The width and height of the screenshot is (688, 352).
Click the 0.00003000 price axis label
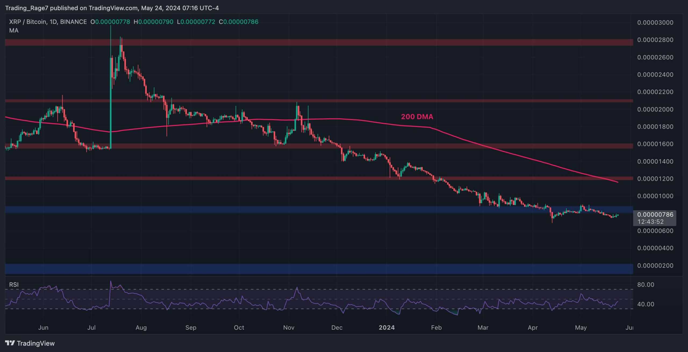[655, 22]
